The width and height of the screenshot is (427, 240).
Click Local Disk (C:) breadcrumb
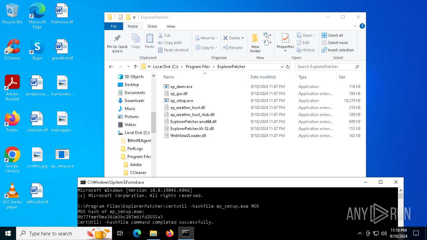165,67
